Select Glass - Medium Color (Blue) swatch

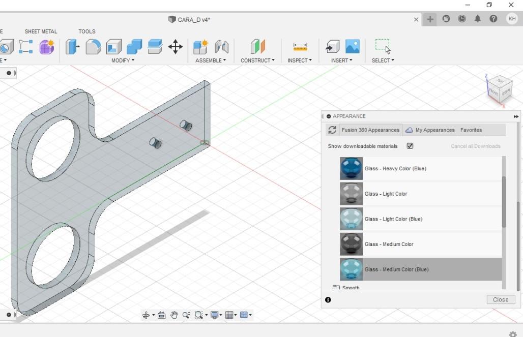[x=351, y=269]
